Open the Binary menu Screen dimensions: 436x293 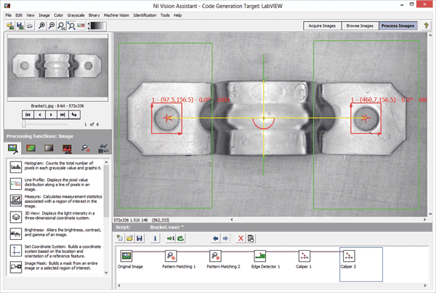(x=94, y=15)
